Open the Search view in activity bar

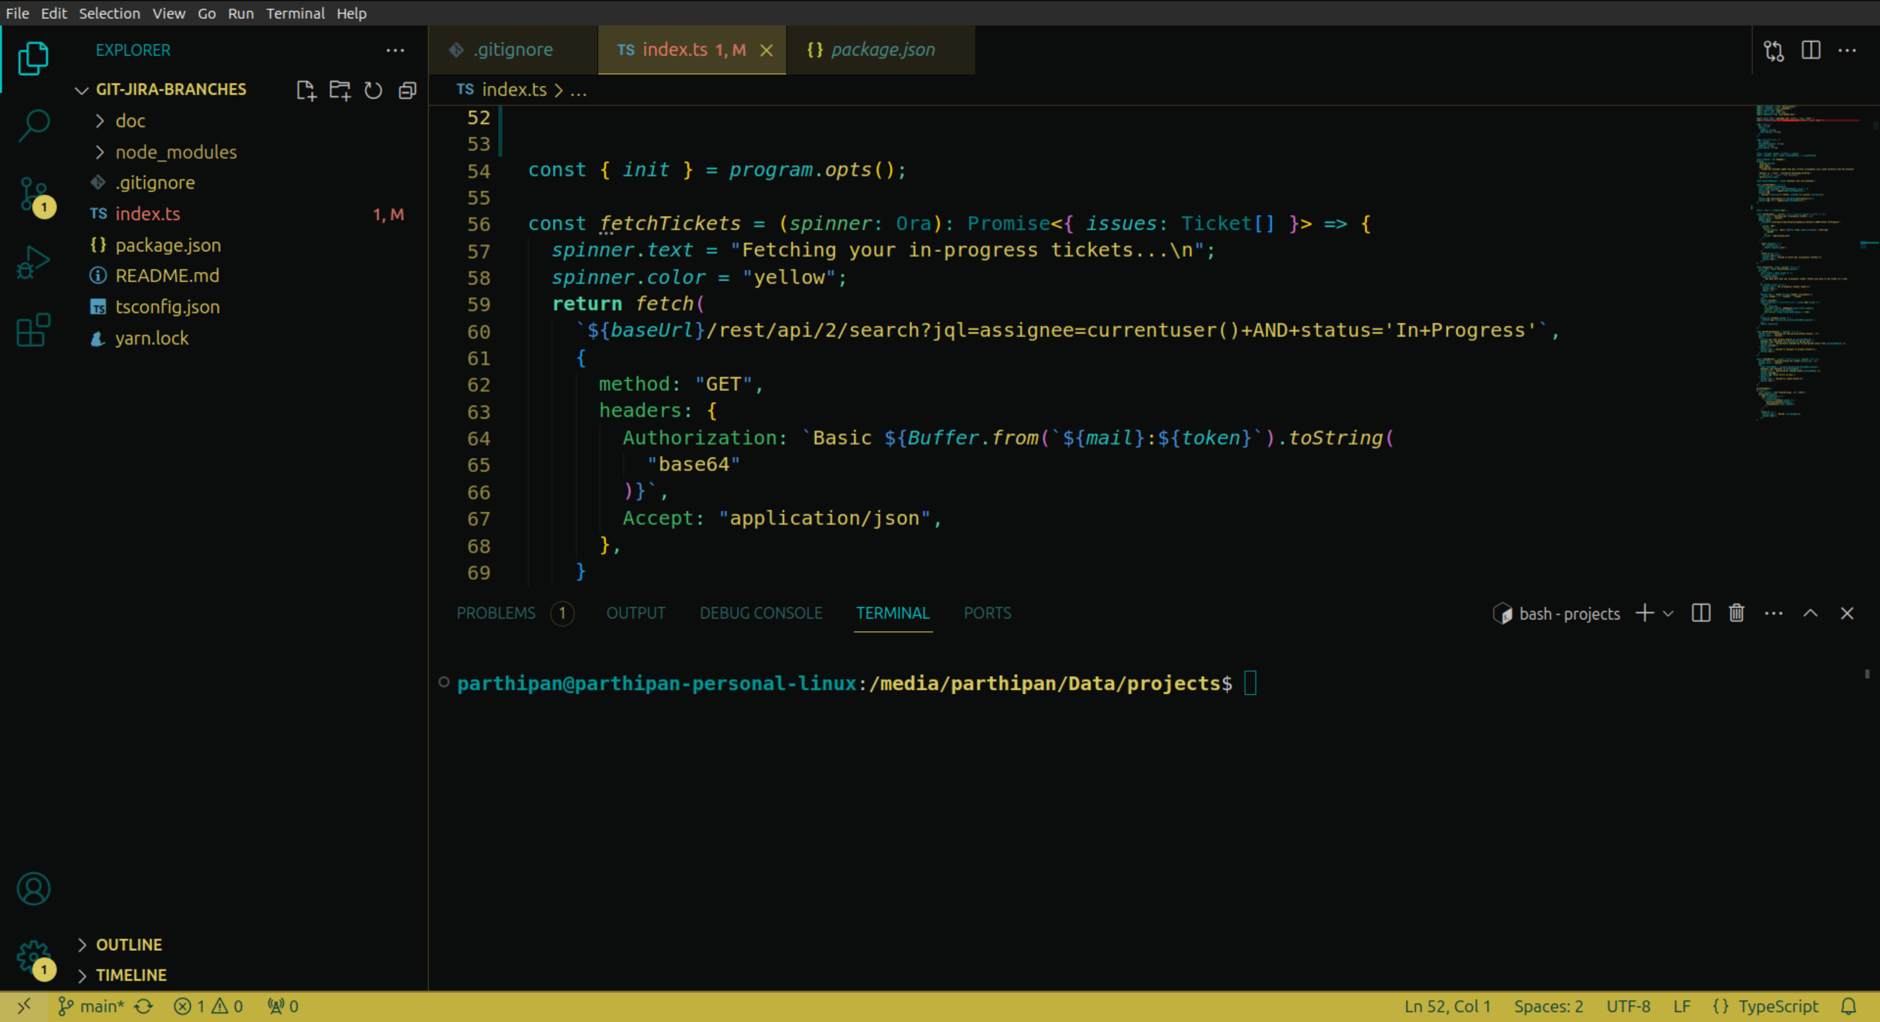click(x=33, y=125)
